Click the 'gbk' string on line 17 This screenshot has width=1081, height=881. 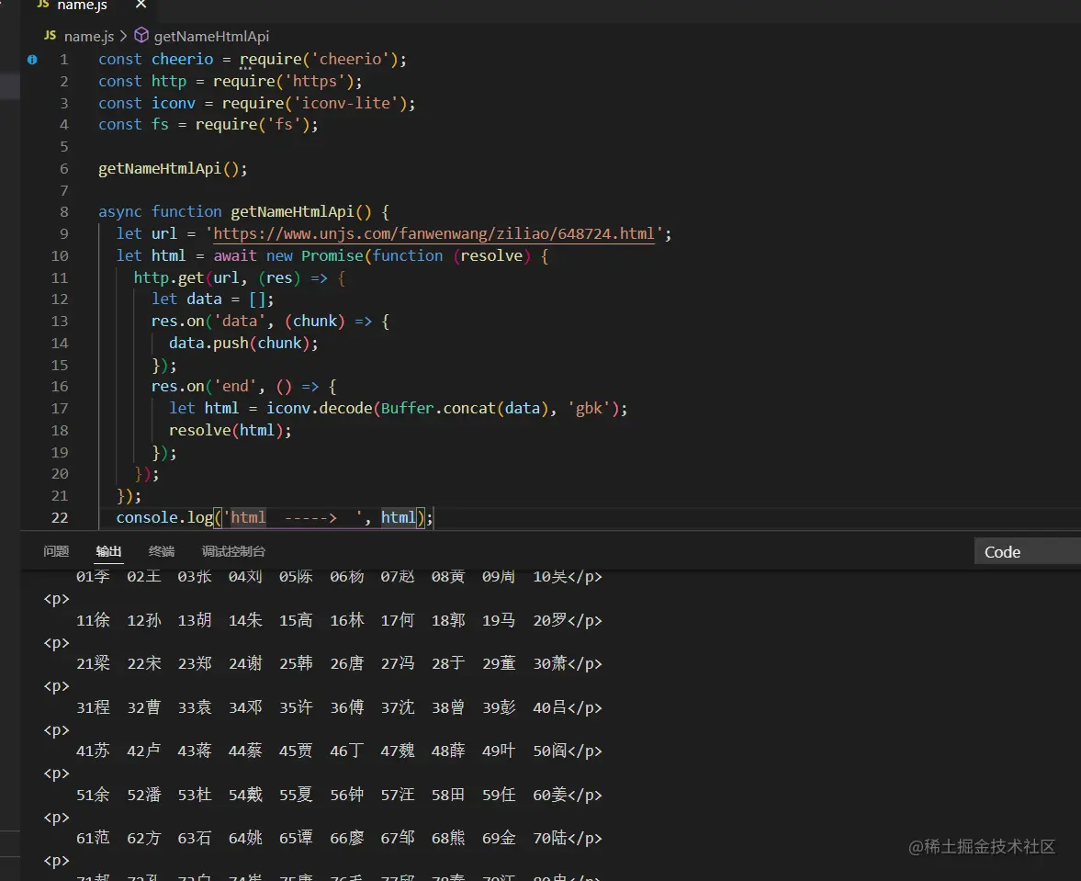pyautogui.click(x=589, y=408)
